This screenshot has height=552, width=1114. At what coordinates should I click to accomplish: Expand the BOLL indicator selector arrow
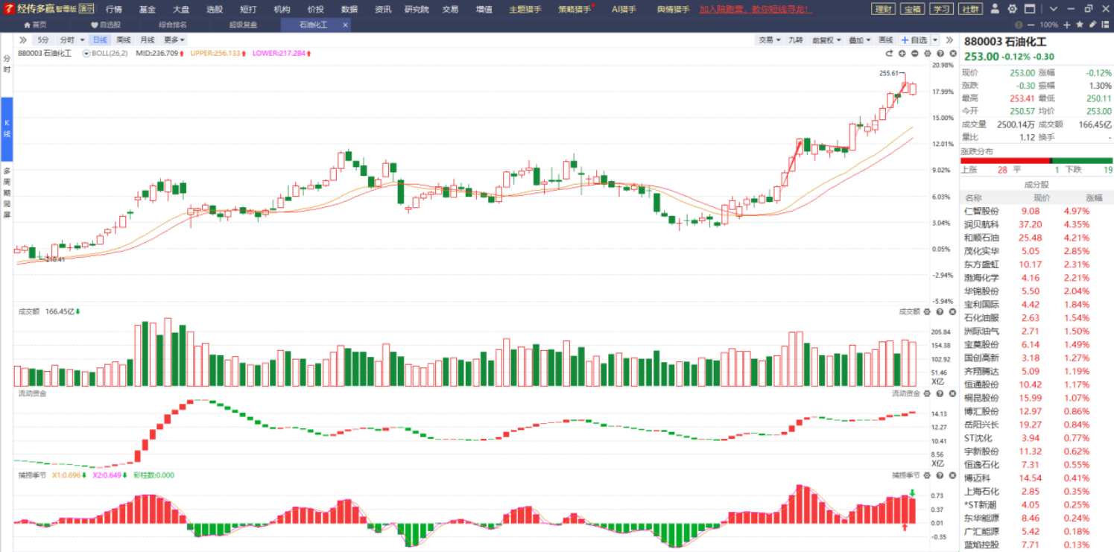[x=86, y=54]
